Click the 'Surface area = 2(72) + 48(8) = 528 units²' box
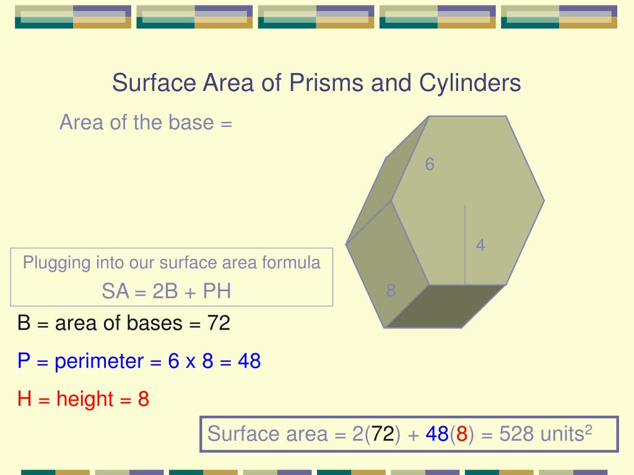 409,434
